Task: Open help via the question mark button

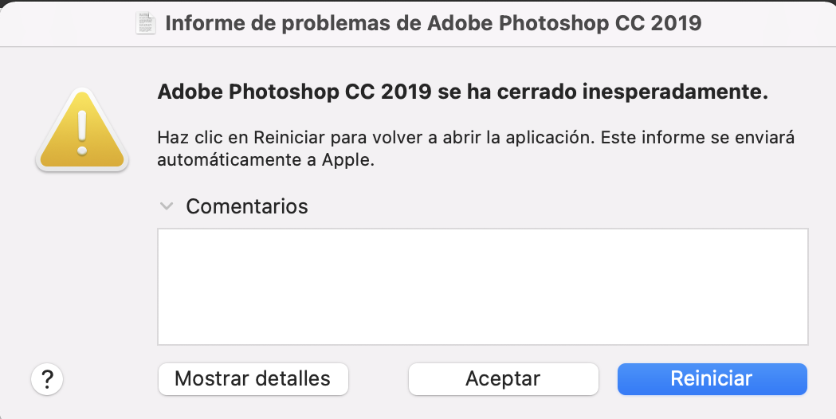Action: [x=47, y=378]
